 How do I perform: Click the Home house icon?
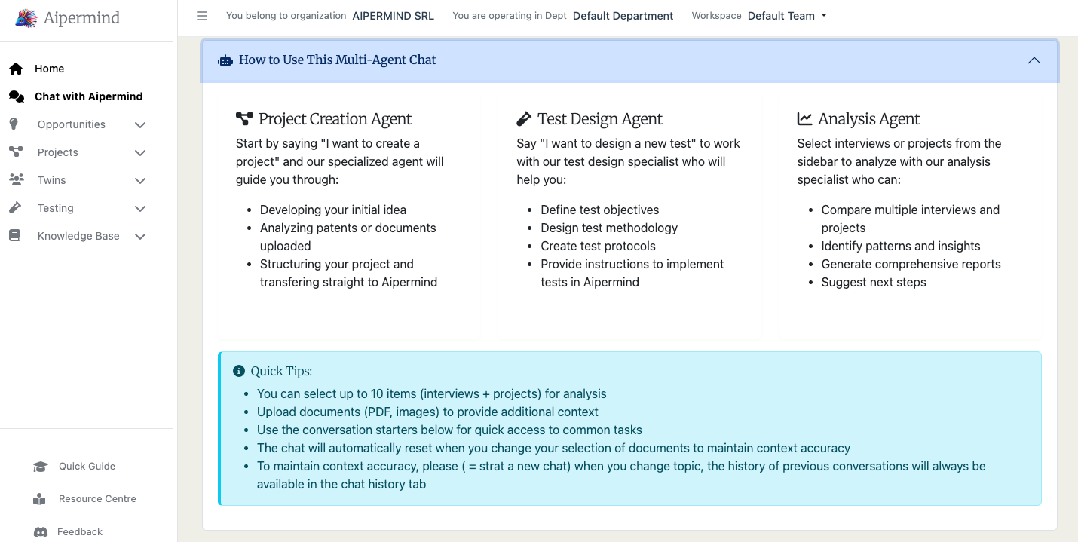pos(16,69)
